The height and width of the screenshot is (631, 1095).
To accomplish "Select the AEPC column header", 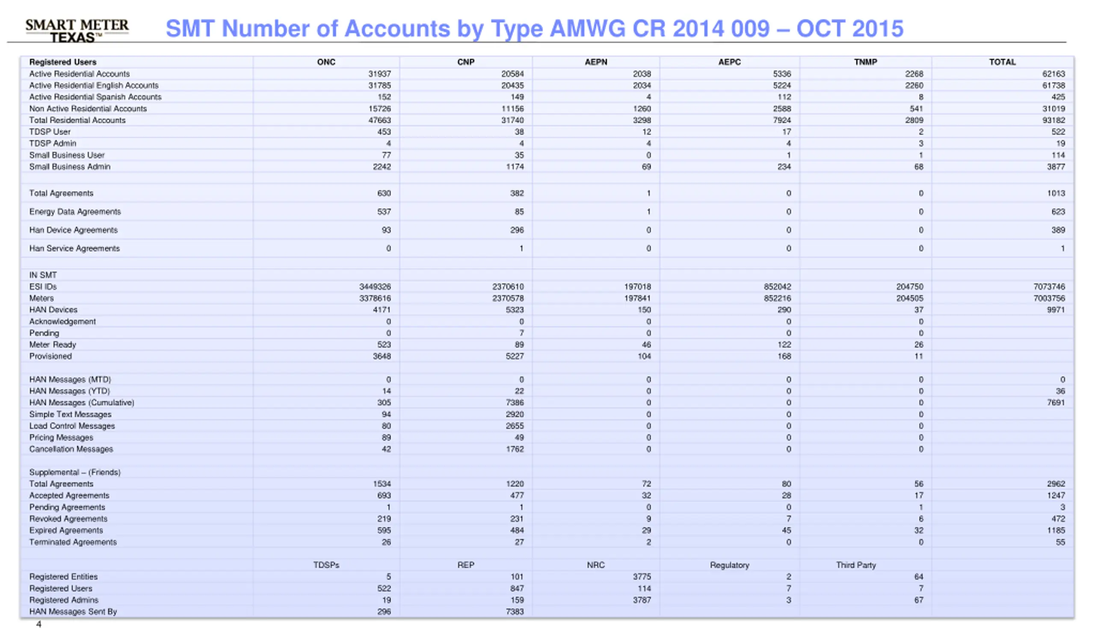I will [x=729, y=62].
